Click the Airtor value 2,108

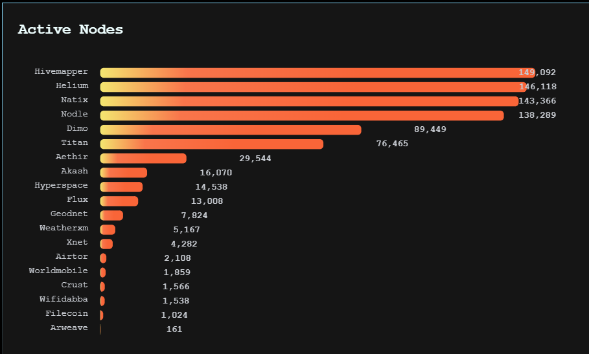pyautogui.click(x=177, y=258)
